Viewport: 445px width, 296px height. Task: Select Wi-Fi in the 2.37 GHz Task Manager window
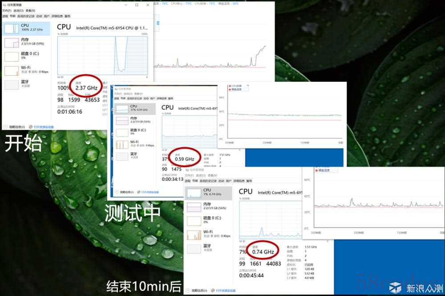click(x=26, y=70)
